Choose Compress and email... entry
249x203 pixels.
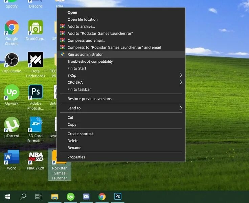pyautogui.click(x=121, y=40)
